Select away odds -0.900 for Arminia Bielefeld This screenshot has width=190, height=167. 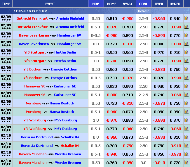pos(128,18)
